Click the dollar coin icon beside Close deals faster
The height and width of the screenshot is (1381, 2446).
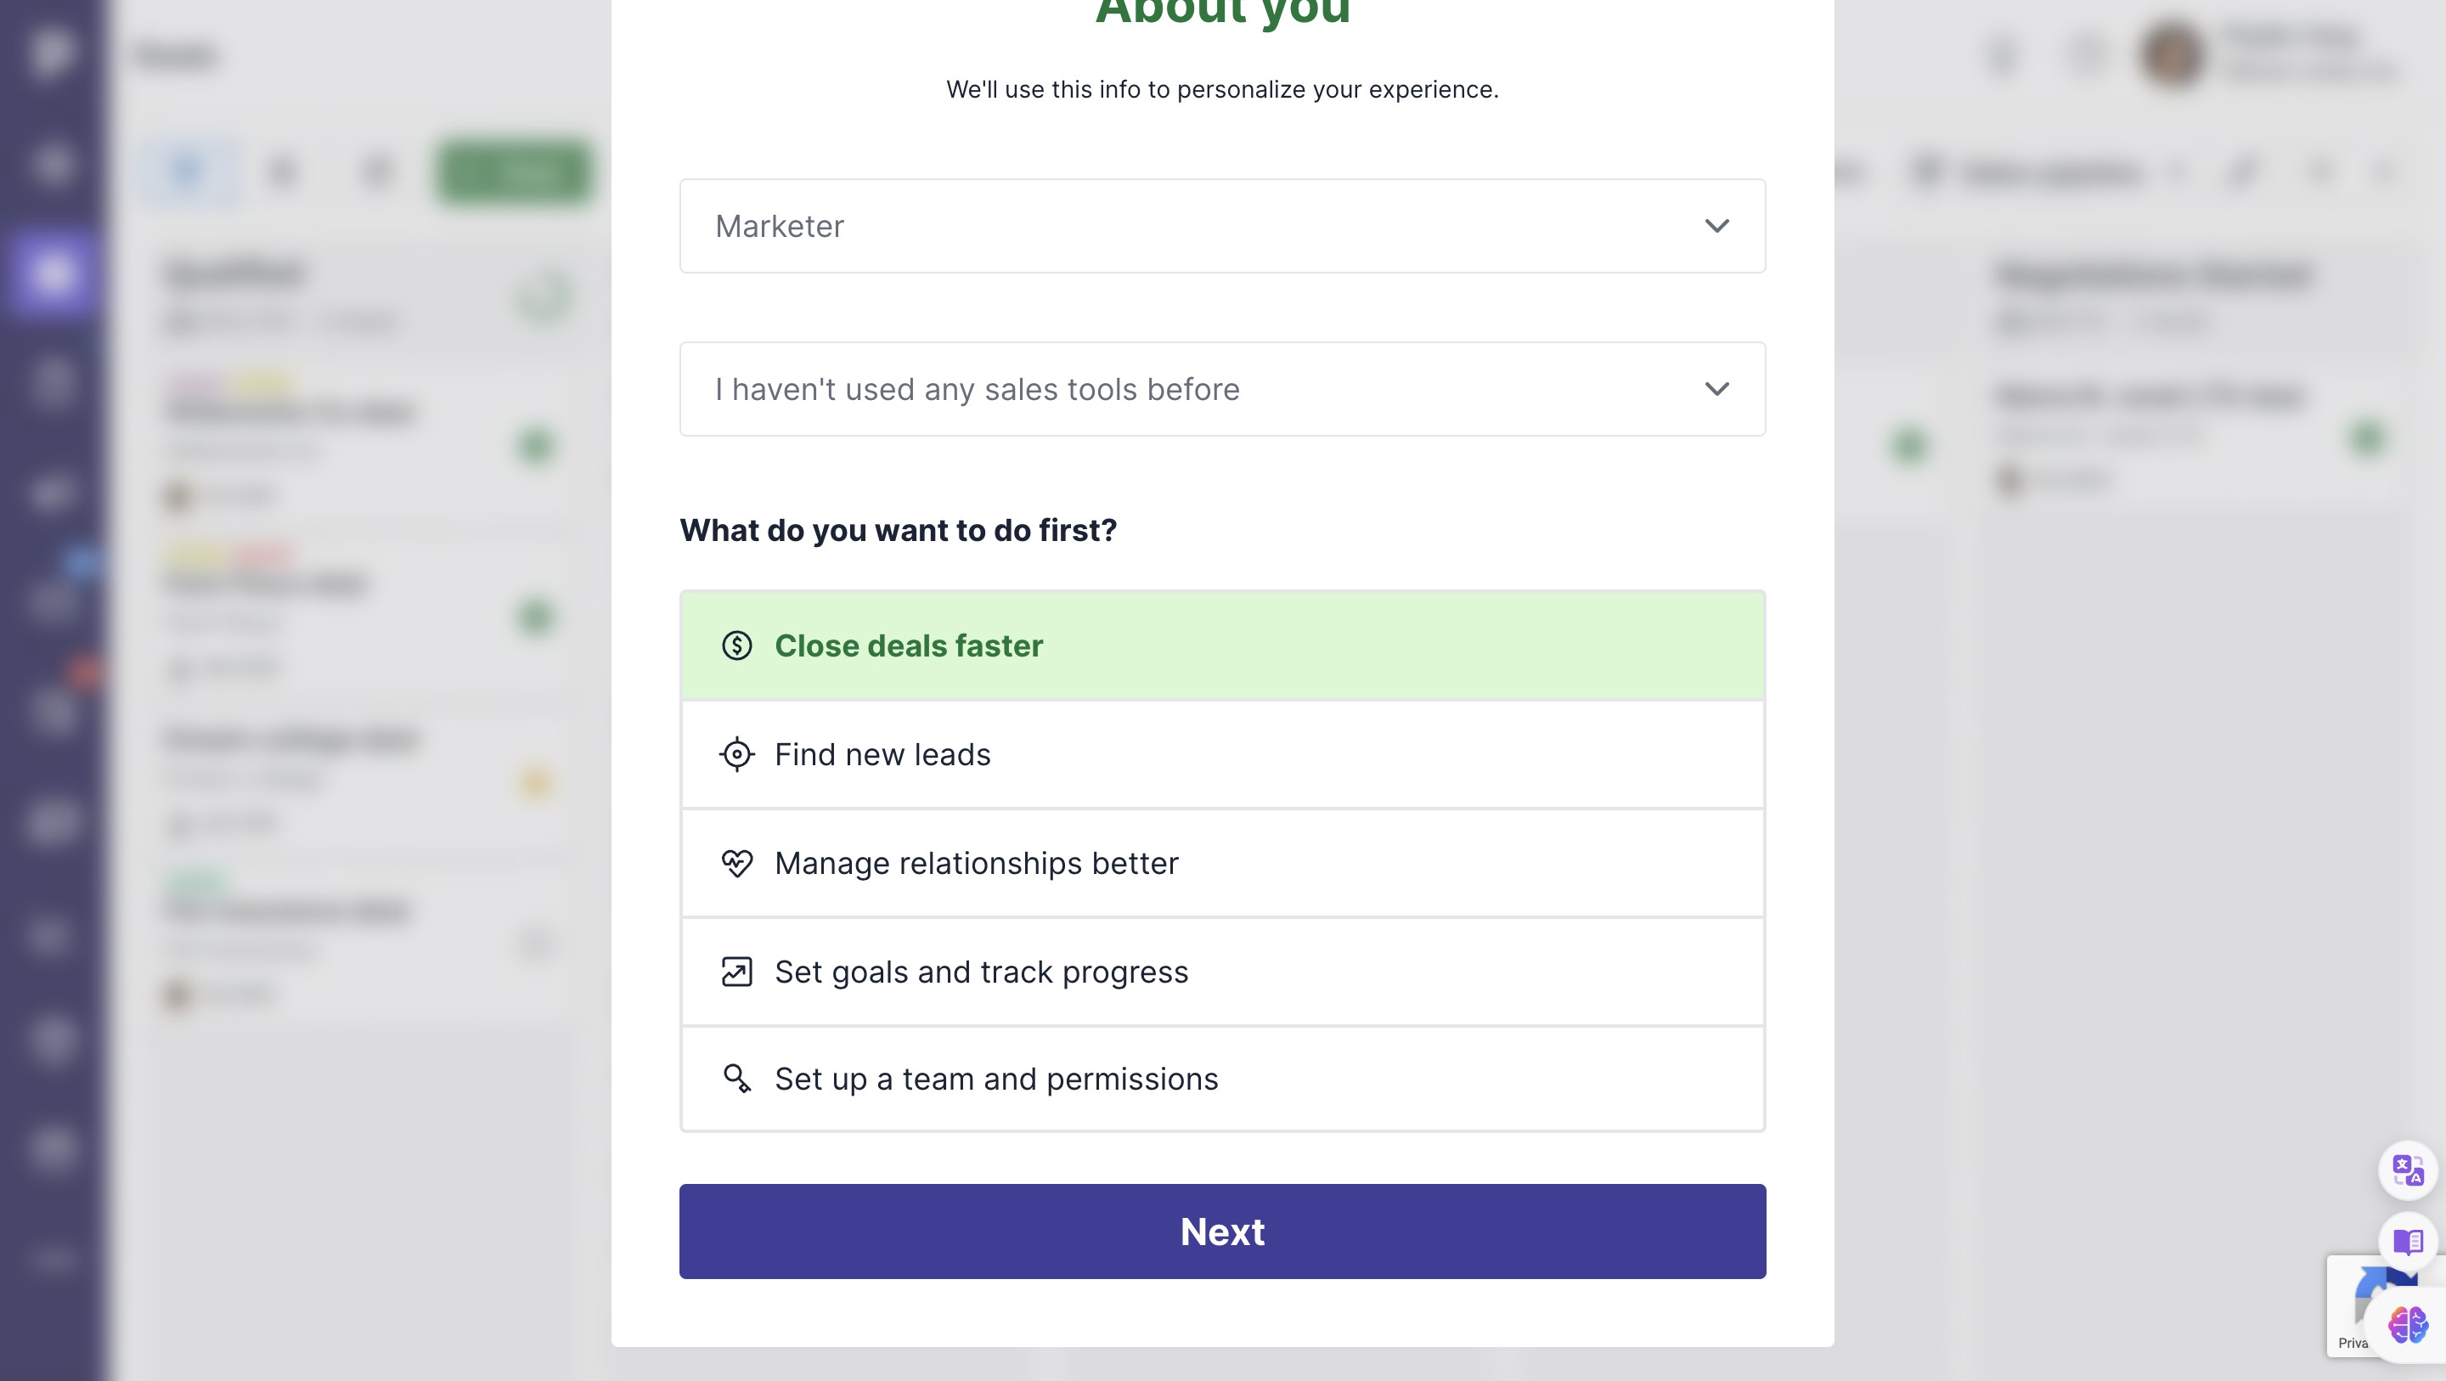point(737,645)
